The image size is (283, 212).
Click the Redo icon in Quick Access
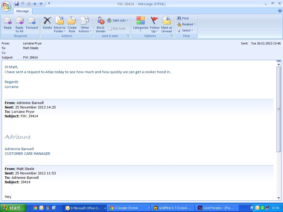click(x=29, y=3)
